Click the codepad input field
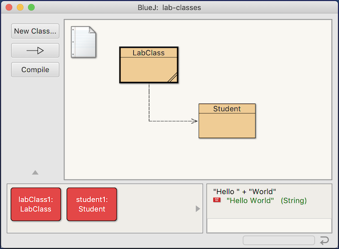 269,225
